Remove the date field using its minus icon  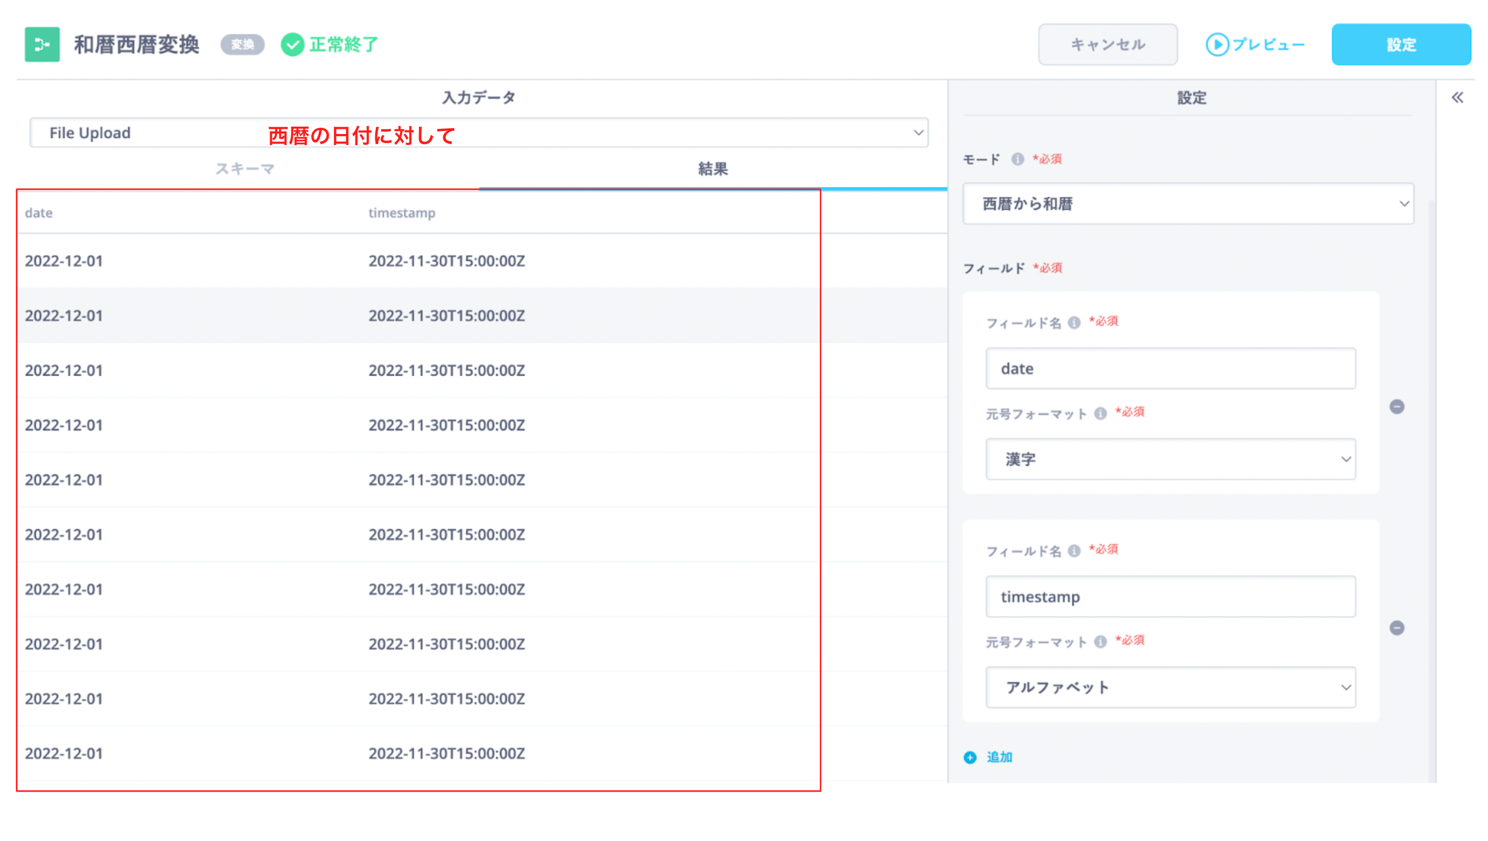click(1398, 407)
